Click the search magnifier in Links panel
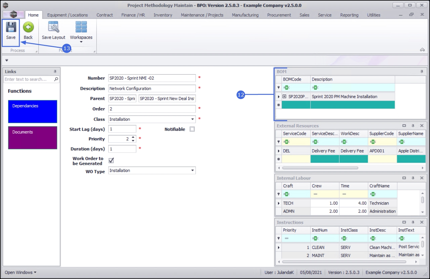Viewport: 430px width, 279px height. [56, 79]
